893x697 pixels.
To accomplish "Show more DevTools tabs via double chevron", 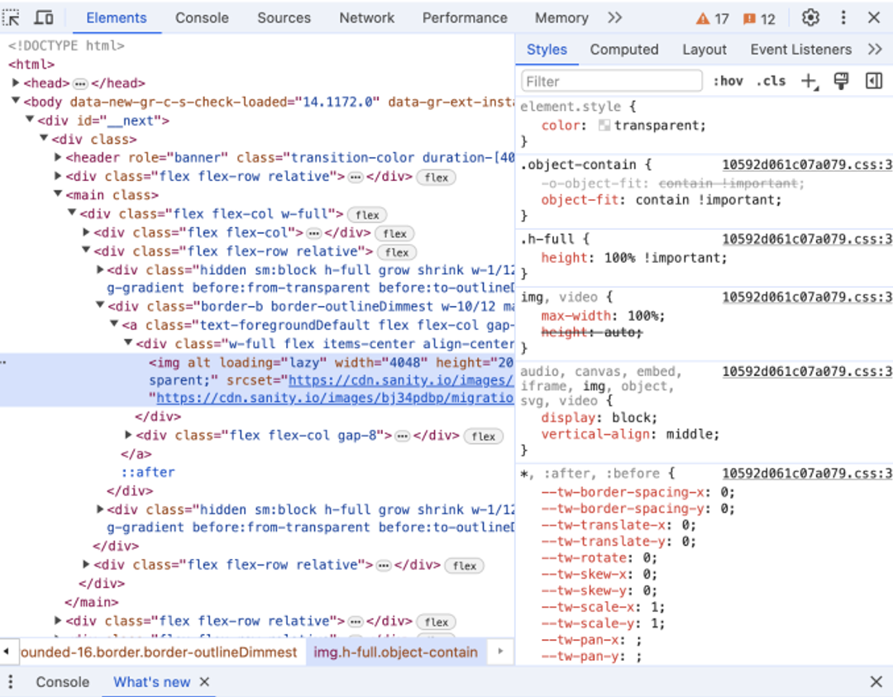I will [x=614, y=17].
